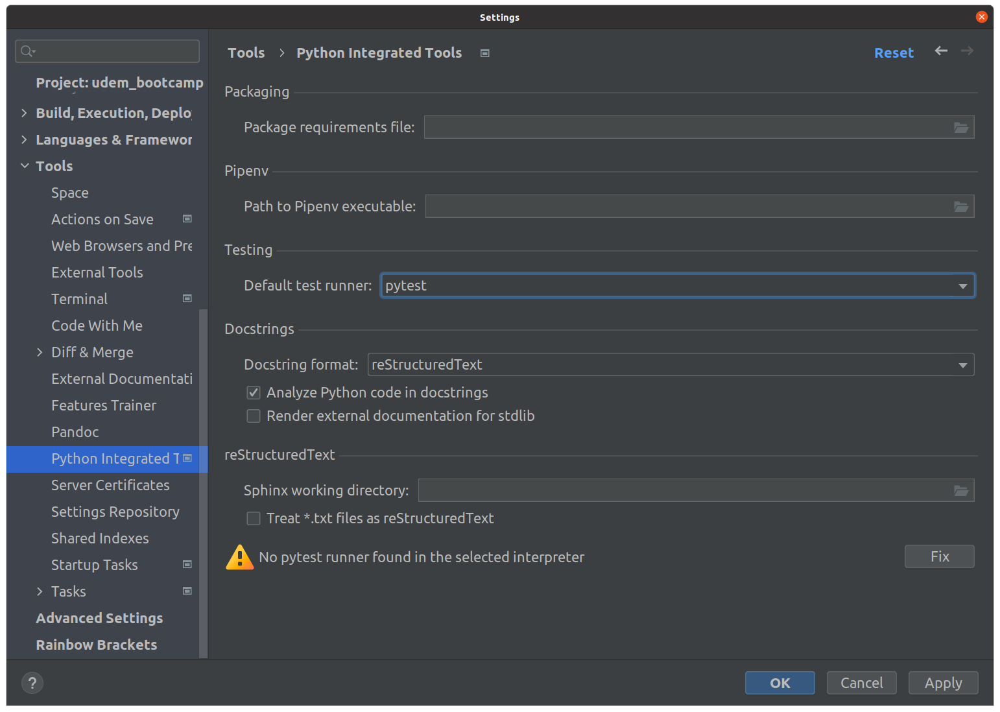Click the project icon beside Startup Tasks
Screen dimensions: 1000x712
click(187, 565)
